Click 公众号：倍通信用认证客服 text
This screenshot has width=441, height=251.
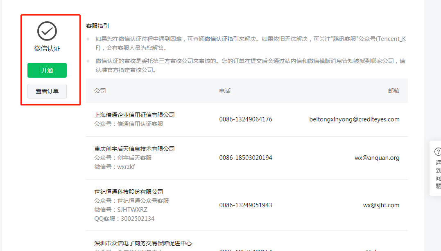tap(129, 124)
